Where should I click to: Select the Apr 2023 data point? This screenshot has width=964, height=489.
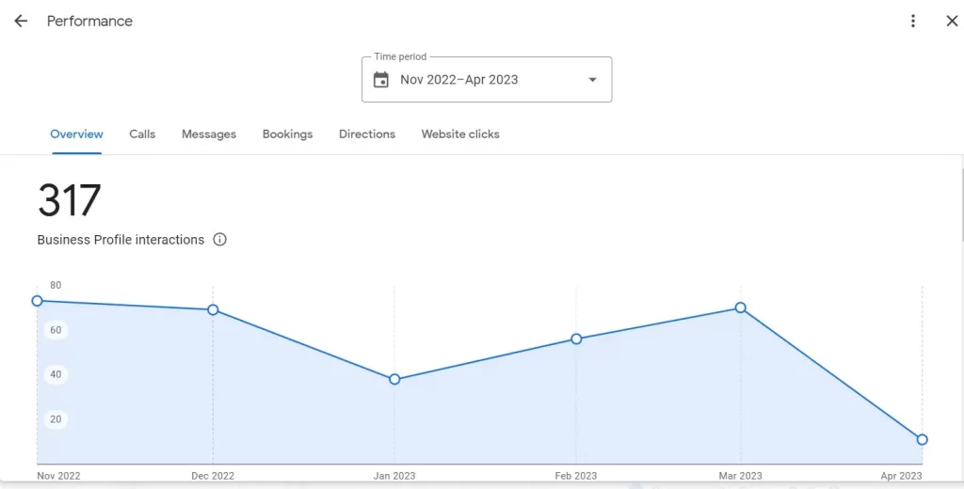(923, 439)
